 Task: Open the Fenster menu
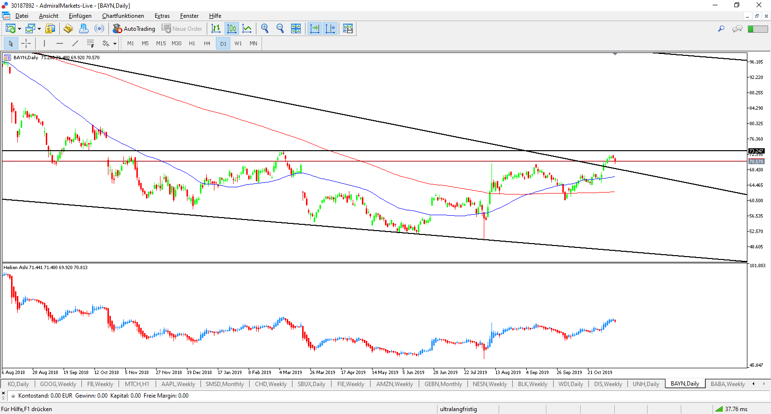coord(189,16)
